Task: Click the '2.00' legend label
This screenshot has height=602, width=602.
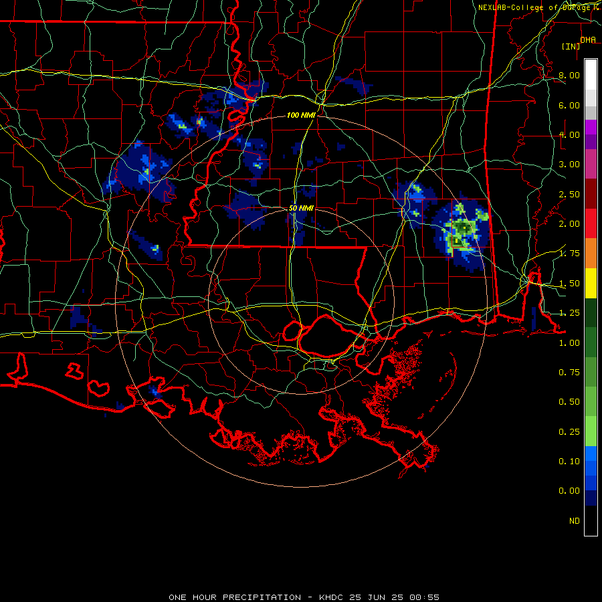Action: click(569, 224)
